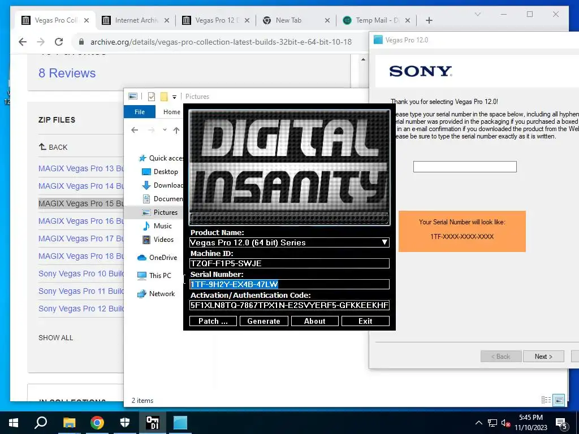Open Sony Vegas Pro 12 Build link
This screenshot has height=434, width=579.
coord(81,309)
